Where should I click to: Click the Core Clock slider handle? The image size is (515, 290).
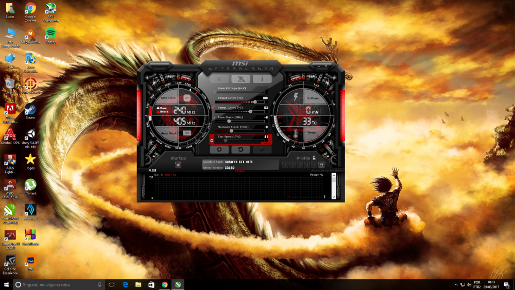click(229, 121)
